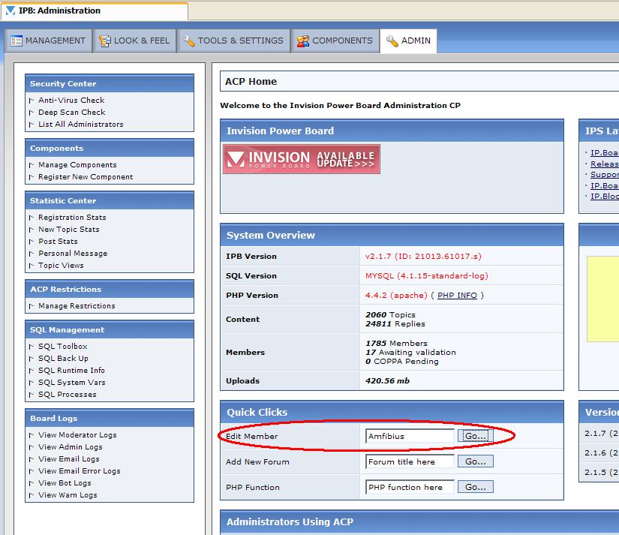Switch to the LOOK & FEEL tab
The height and width of the screenshot is (535, 619).
[134, 41]
